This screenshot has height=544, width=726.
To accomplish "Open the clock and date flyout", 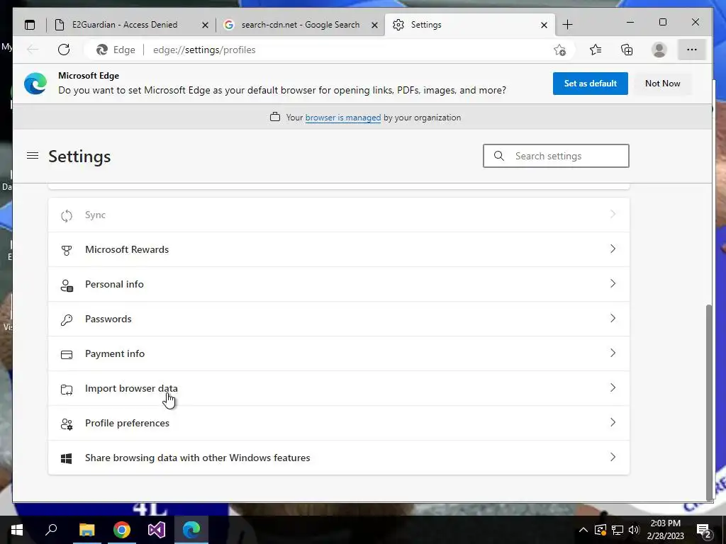I will pos(665,530).
